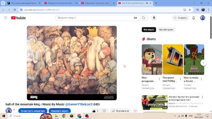Viewport: 212px width, 119px height.
Task: Click the 'Создать' button
Action: point(181,18)
